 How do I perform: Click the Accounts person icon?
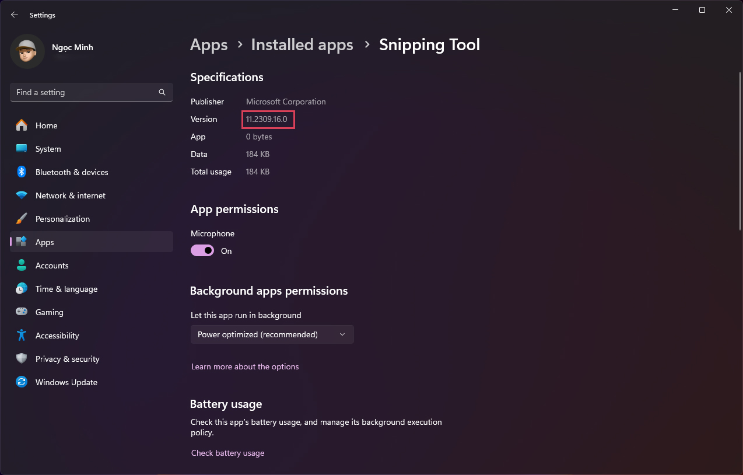tap(22, 266)
